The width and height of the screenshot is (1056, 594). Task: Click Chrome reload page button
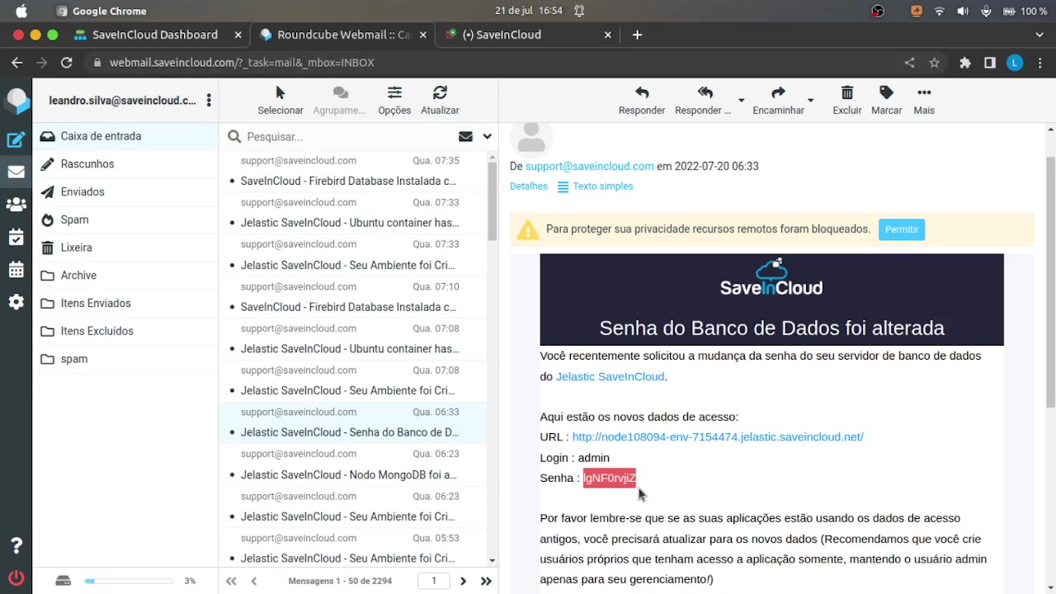tap(67, 63)
